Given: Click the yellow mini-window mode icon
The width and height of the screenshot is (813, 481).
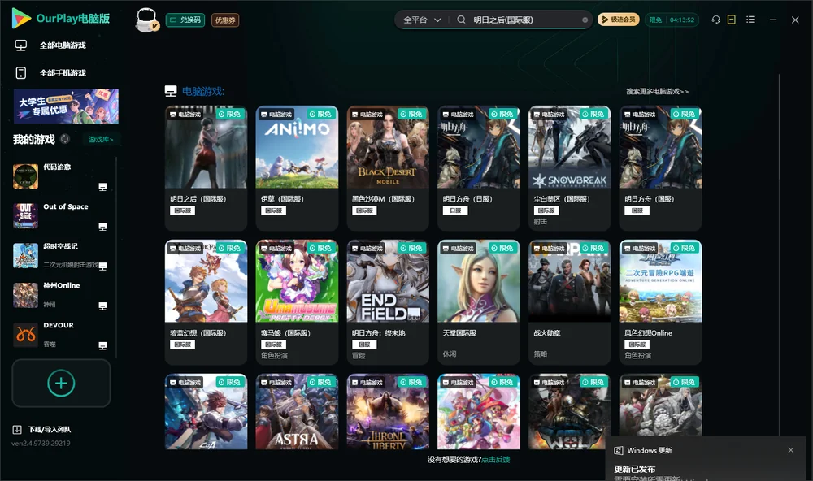Looking at the screenshot, I should 732,19.
